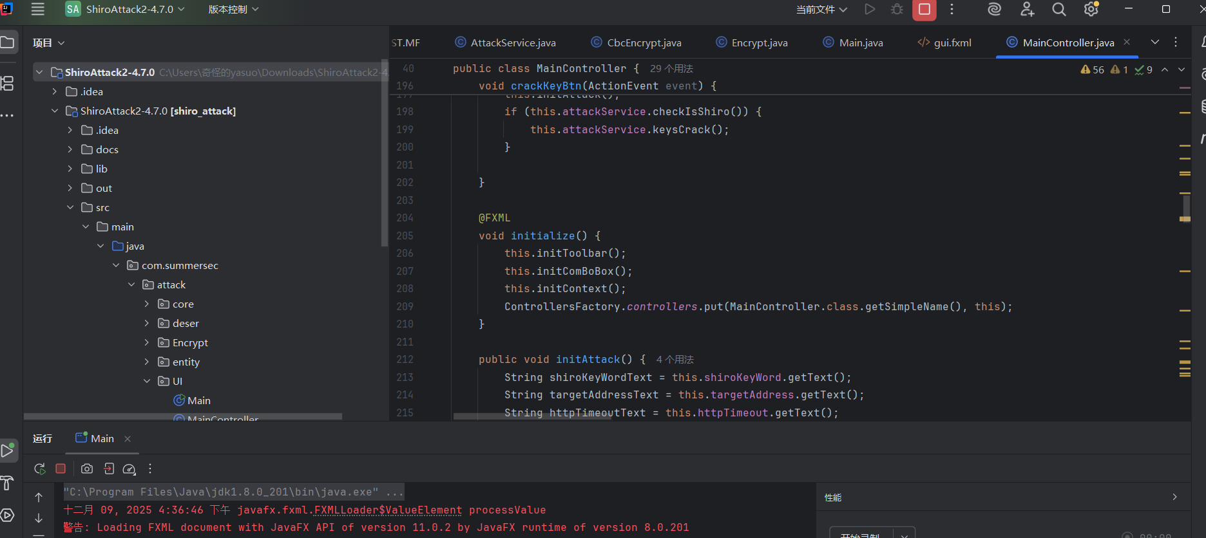The image size is (1206, 538).
Task: Stop the running app from the top toolbar
Action: pos(924,10)
